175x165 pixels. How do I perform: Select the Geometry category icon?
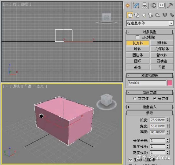click(x=130, y=15)
